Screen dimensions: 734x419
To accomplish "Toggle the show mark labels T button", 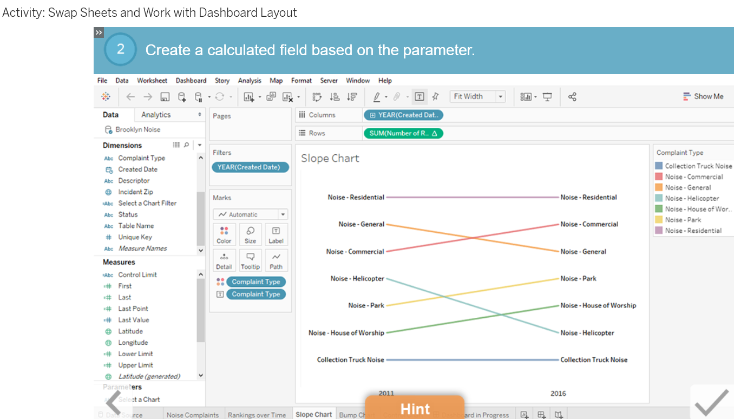I will pos(420,97).
